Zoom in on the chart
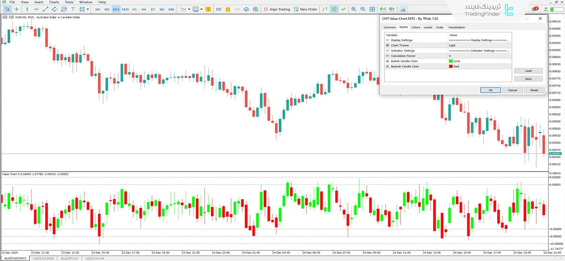 coord(353,9)
